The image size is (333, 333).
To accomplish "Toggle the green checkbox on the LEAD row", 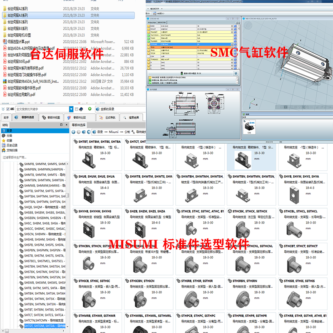I will pyautogui.click(x=149, y=38).
